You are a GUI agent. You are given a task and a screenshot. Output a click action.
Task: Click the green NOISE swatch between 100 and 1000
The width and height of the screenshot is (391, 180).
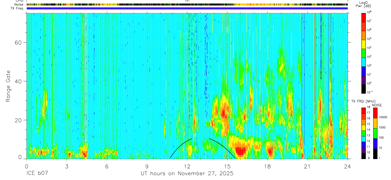coord(375,133)
